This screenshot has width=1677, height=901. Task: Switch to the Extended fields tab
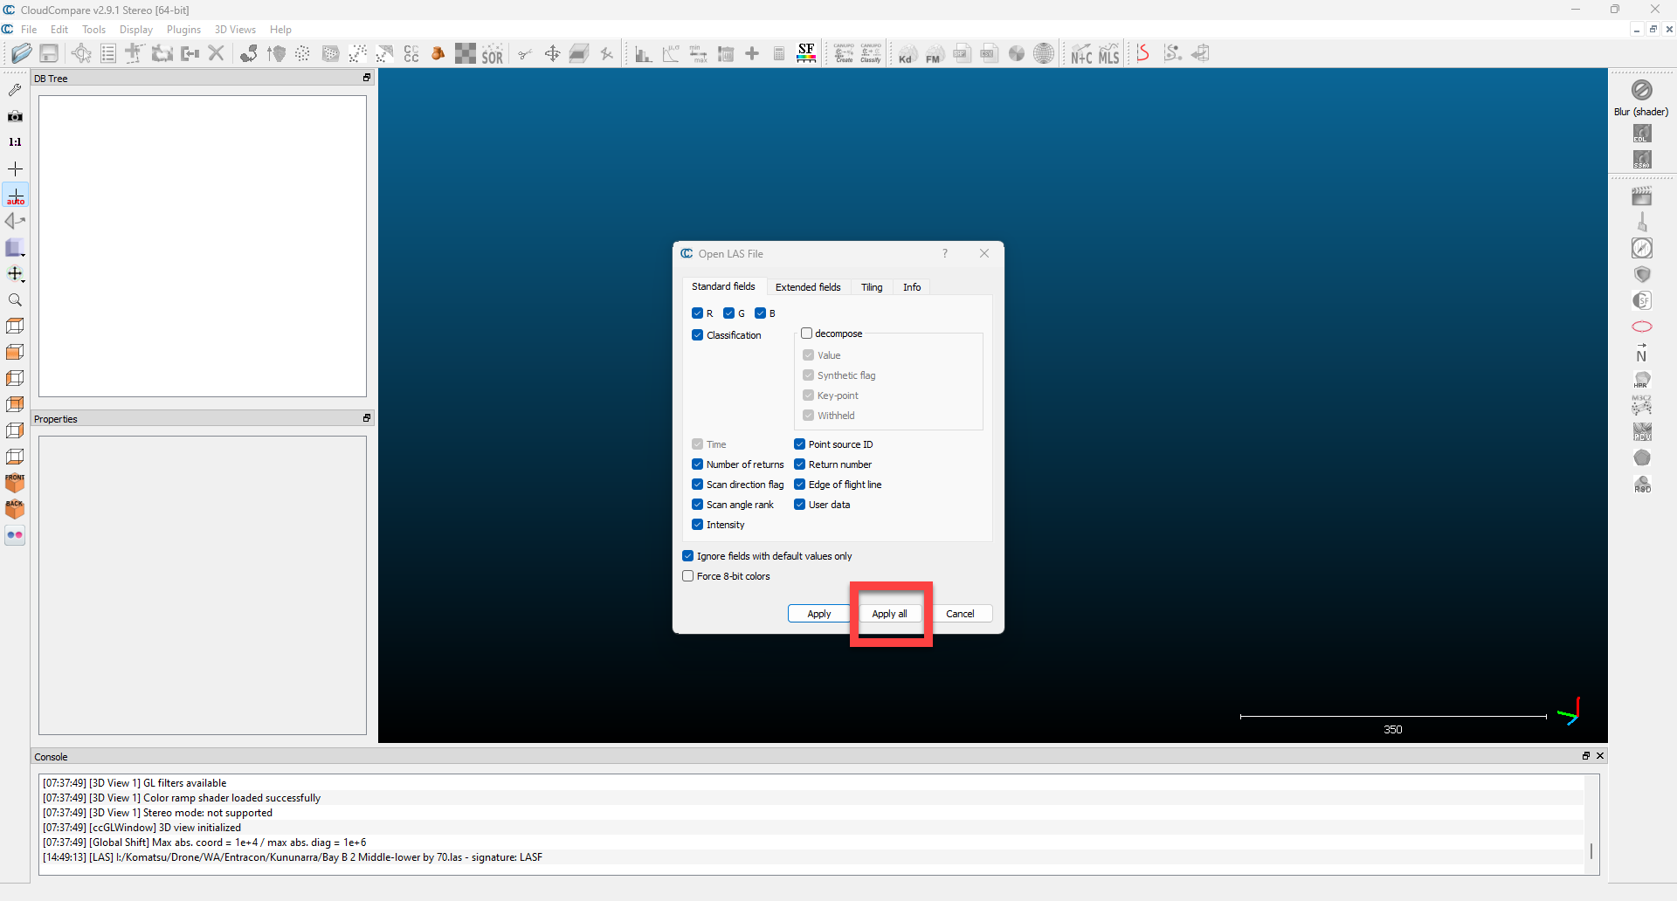click(808, 287)
